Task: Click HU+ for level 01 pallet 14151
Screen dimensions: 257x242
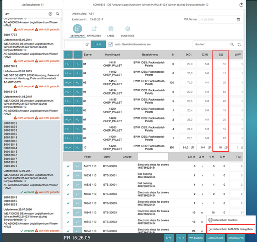Action: (x=68, y=64)
